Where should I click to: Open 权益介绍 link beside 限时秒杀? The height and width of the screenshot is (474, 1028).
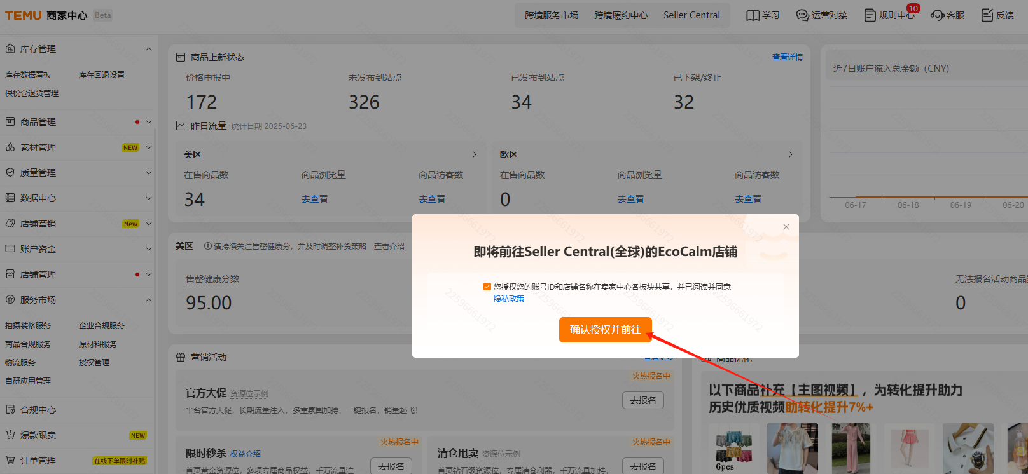point(246,454)
